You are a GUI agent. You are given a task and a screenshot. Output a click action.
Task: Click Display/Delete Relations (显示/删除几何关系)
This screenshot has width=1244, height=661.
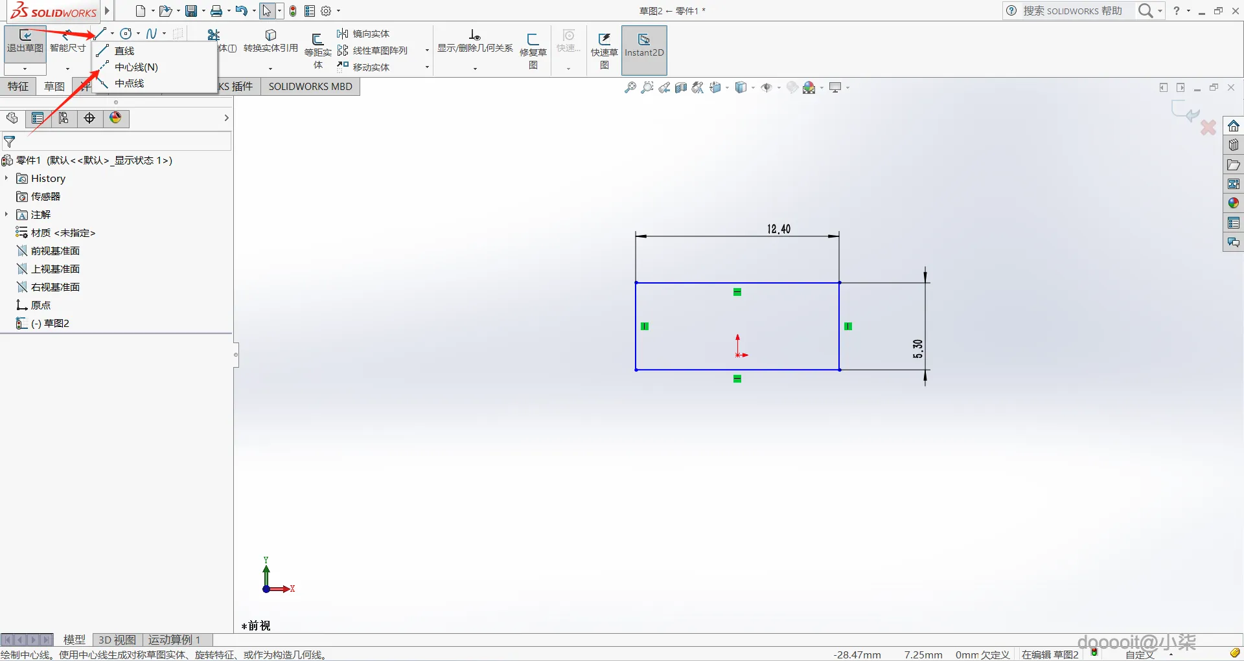475,41
